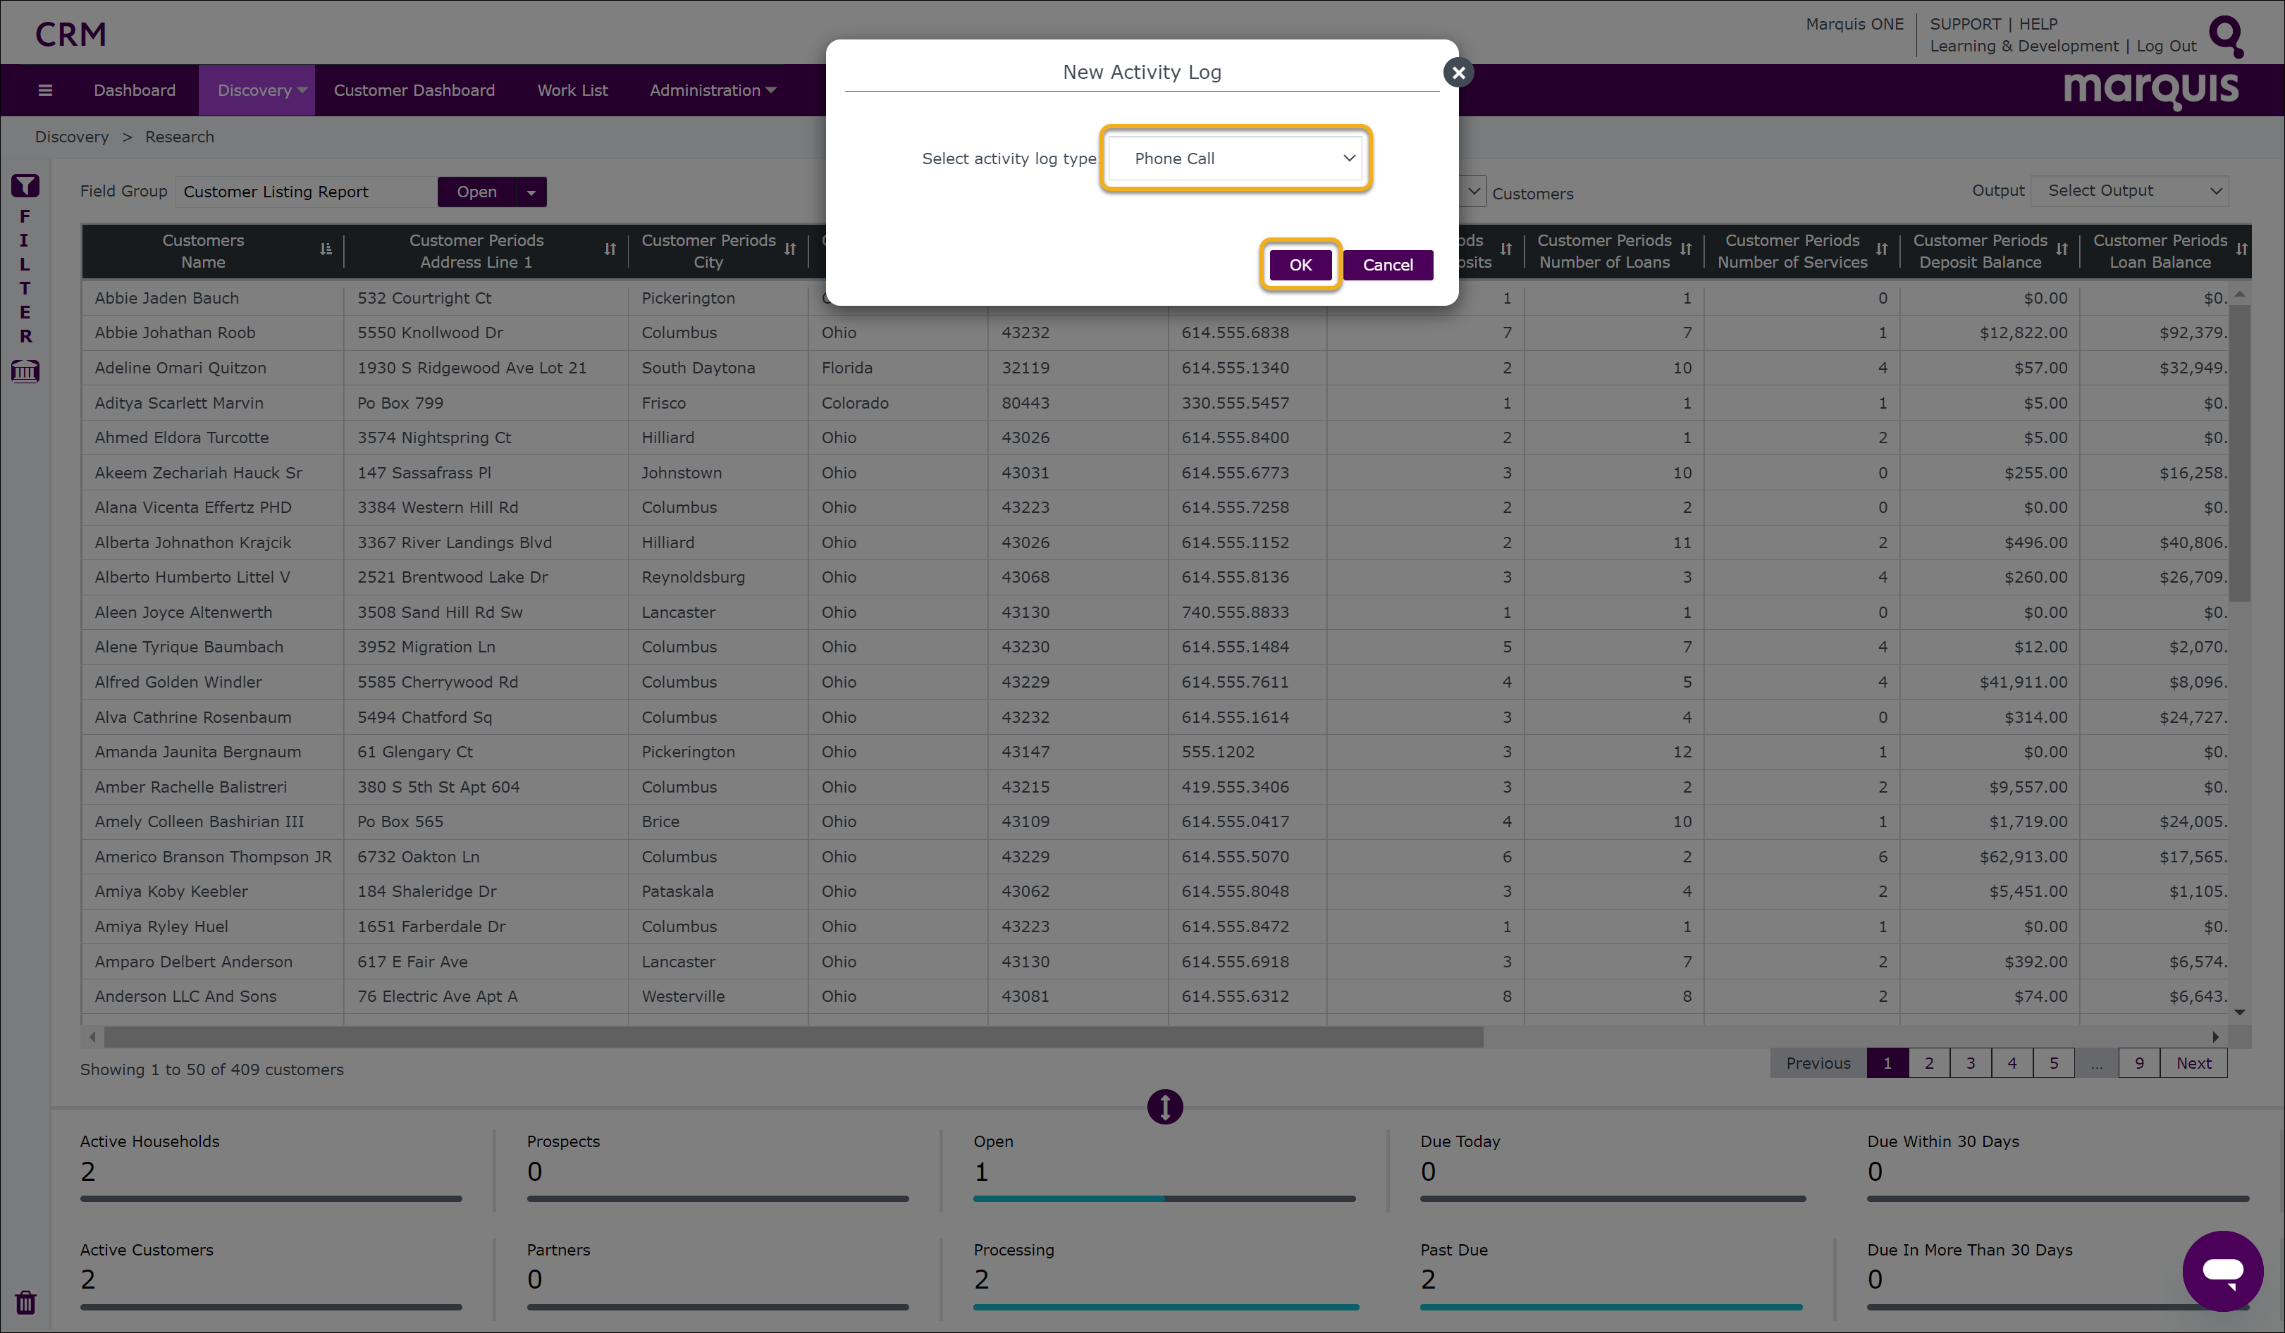The image size is (2285, 1333).
Task: Sort by Loan Balance column
Action: 2241,249
